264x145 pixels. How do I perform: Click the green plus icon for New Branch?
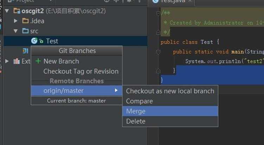38,61
